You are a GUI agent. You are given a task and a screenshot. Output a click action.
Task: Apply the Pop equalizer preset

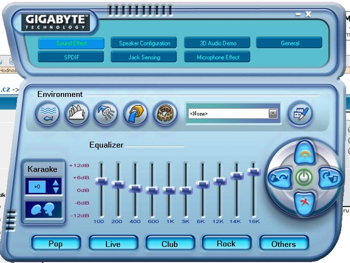pos(56,243)
